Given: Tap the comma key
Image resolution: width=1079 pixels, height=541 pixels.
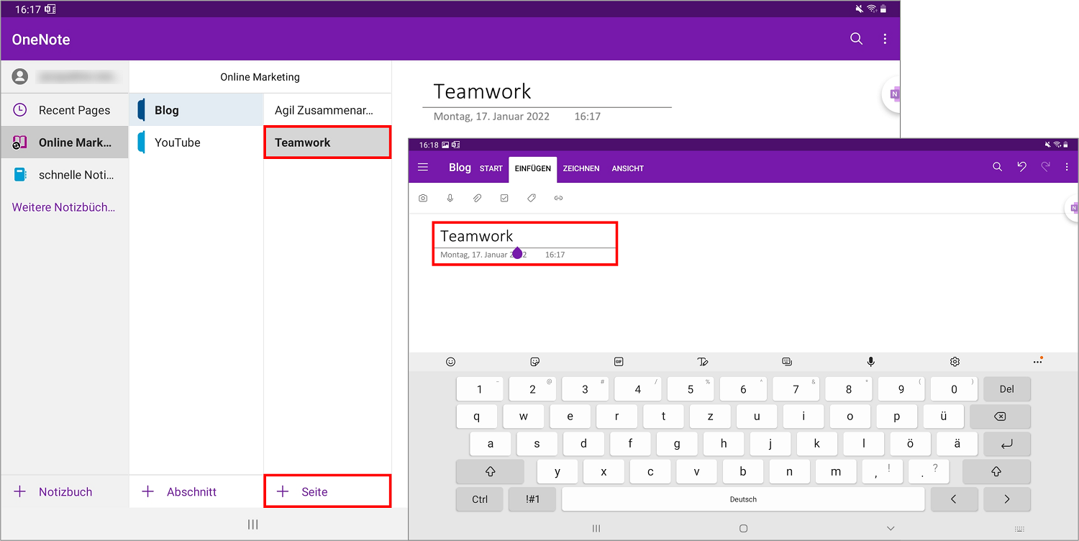Looking at the screenshot, I should click(x=883, y=472).
